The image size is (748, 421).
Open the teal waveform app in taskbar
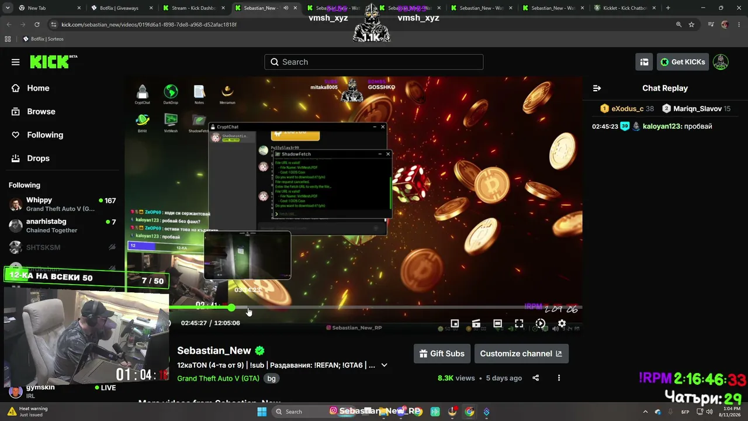point(435,412)
